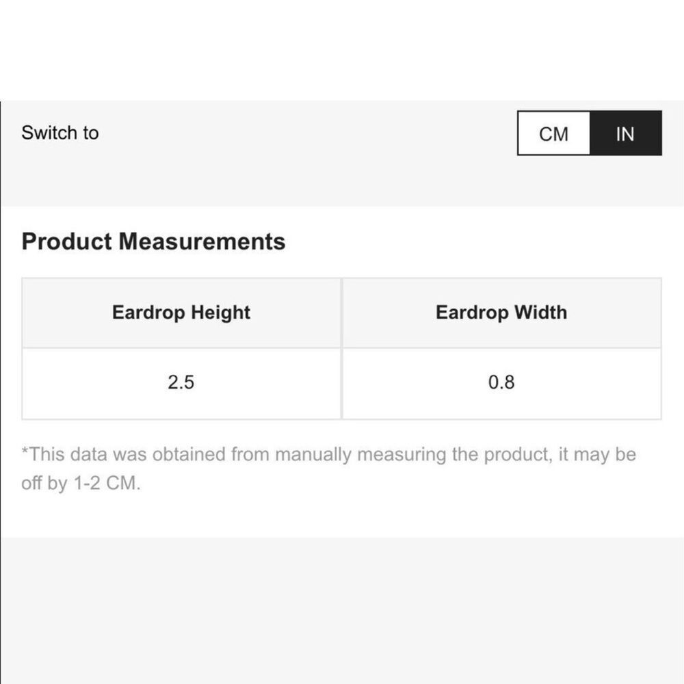This screenshot has width=684, height=684.
Task: Click the Switch to label
Action: pyautogui.click(x=60, y=133)
